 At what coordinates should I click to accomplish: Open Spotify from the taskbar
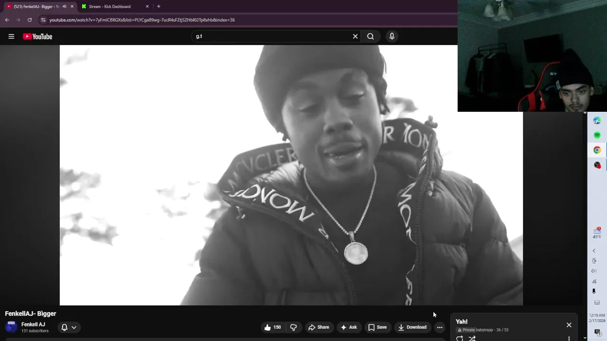[597, 135]
